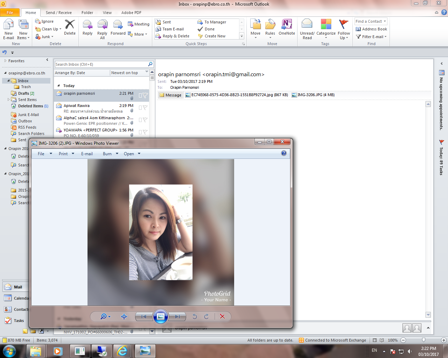Toggle flag on orapin parnomsri email
Viewport: 448px width, 358px height.
point(145,95)
